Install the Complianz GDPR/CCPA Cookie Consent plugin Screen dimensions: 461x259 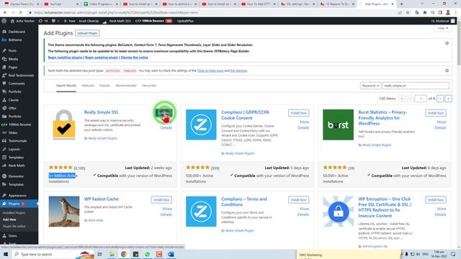298,113
